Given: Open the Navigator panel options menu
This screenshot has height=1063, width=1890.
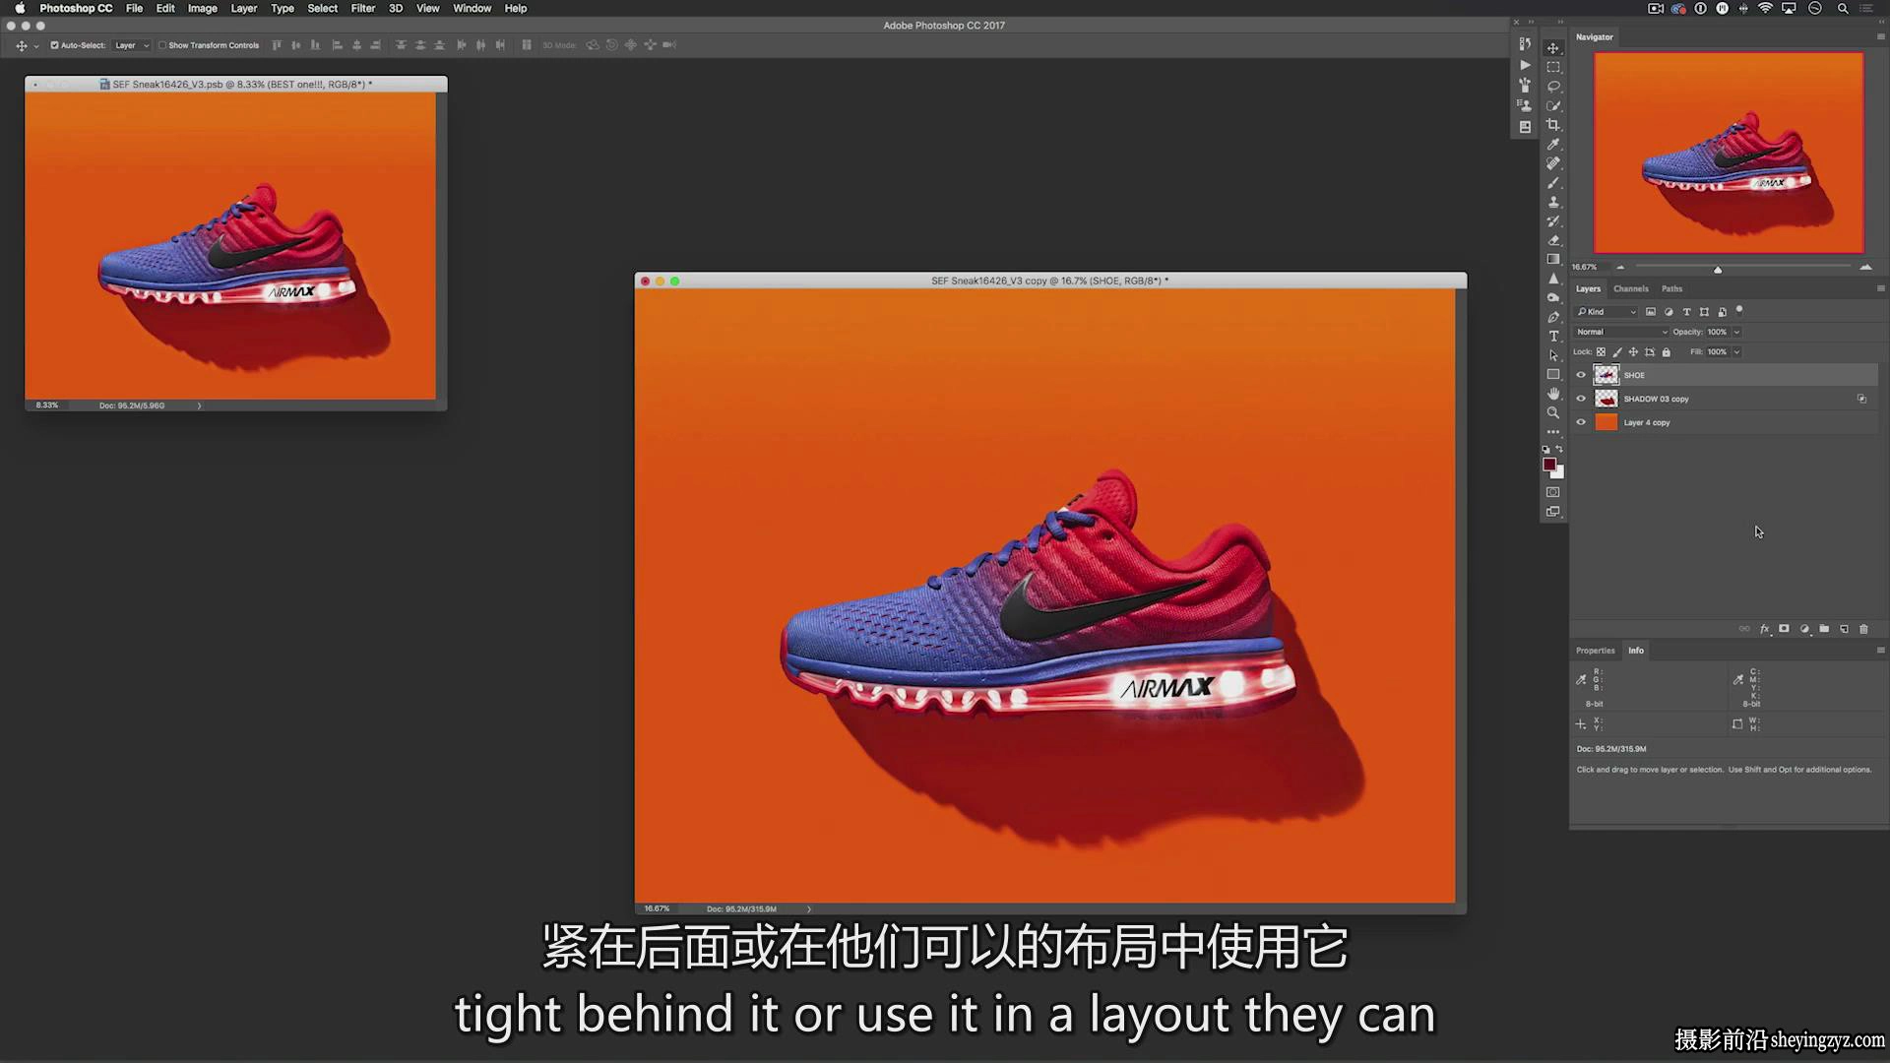Looking at the screenshot, I should coord(1880,36).
